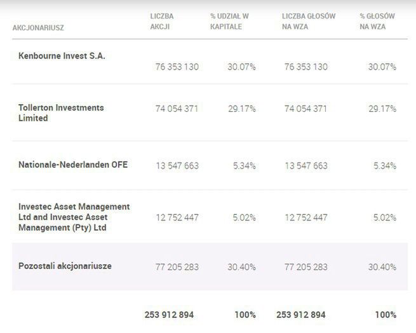Click the LICZBA GŁOSÓW NA WZA header
Viewport: 416px width, 333px height.
(x=307, y=22)
